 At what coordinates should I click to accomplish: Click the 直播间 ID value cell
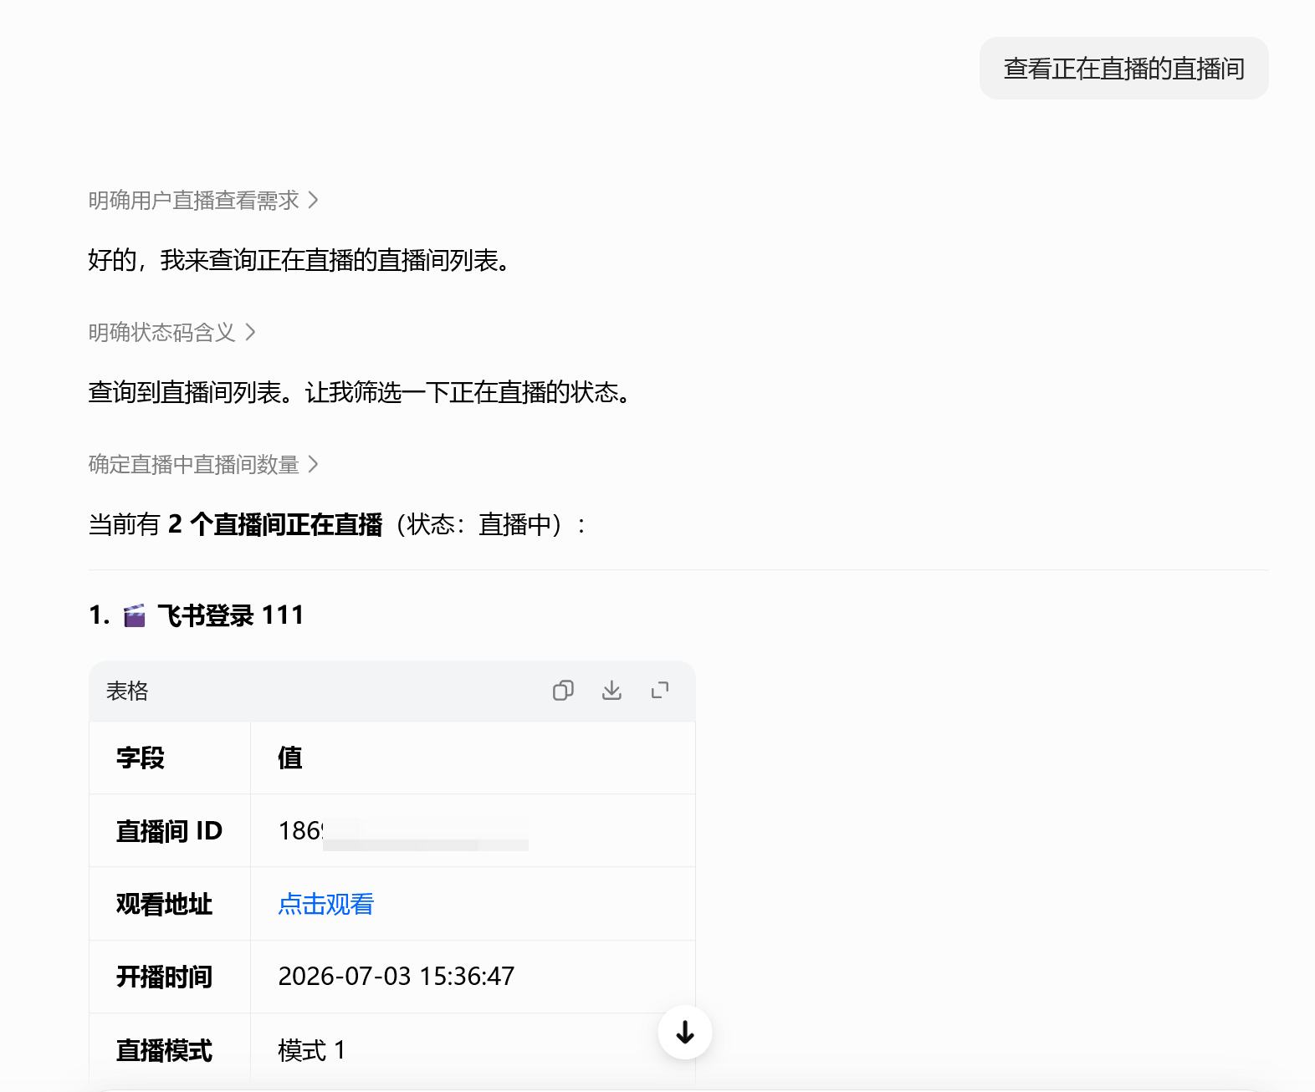point(473,830)
